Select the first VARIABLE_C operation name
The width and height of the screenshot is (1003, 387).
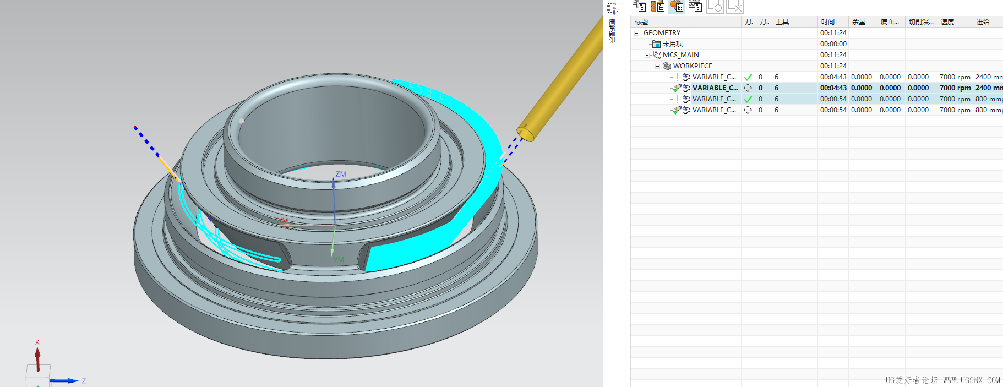(x=713, y=77)
